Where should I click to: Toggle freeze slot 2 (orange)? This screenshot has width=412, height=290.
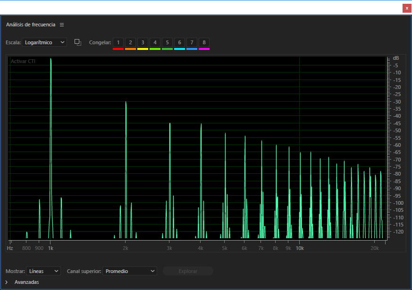point(130,42)
